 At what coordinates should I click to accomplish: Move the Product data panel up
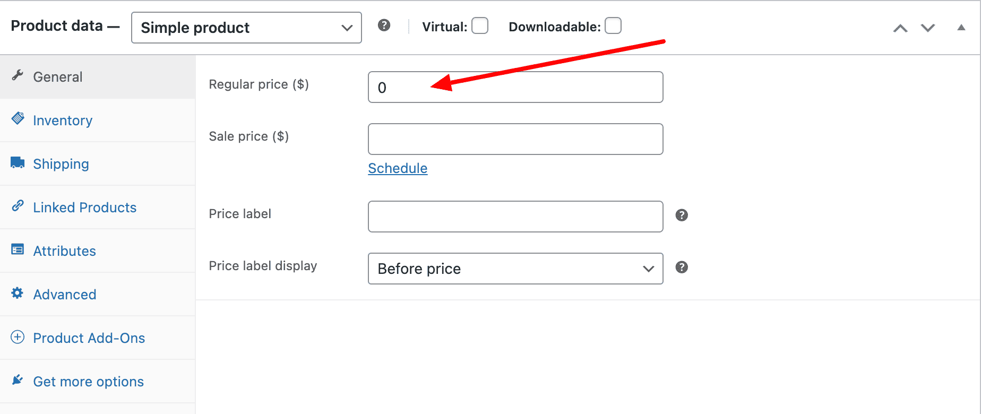[900, 28]
